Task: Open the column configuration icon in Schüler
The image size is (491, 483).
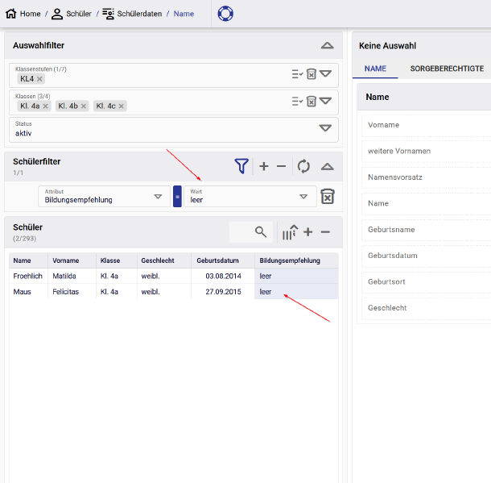Action: point(289,232)
